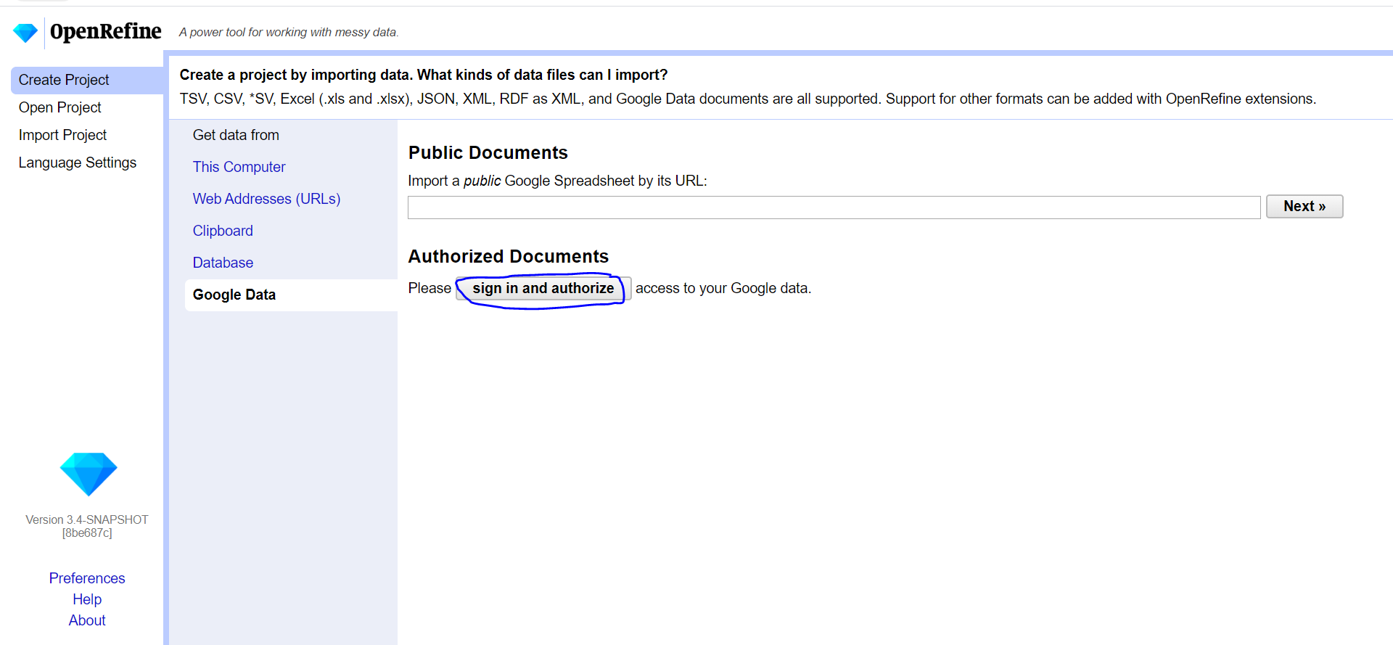Click the OpenRefine title text

(106, 31)
